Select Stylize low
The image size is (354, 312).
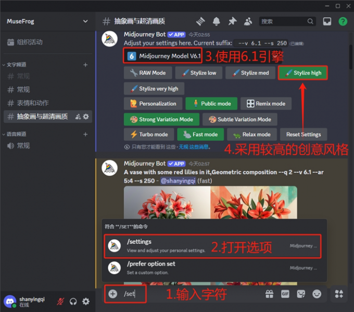199,73
